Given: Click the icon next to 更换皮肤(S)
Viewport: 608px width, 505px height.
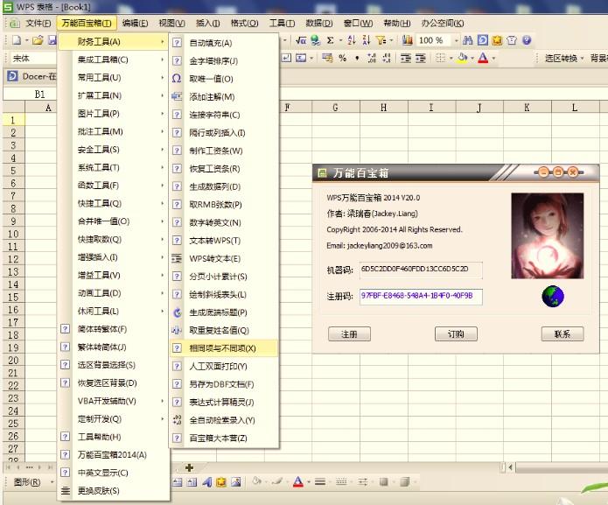Looking at the screenshot, I should 66,491.
